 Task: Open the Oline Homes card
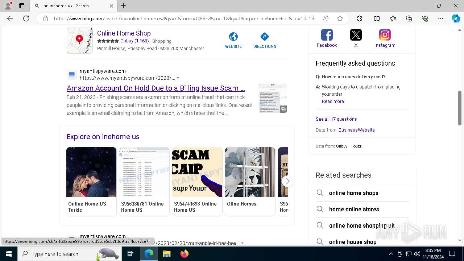250,181
